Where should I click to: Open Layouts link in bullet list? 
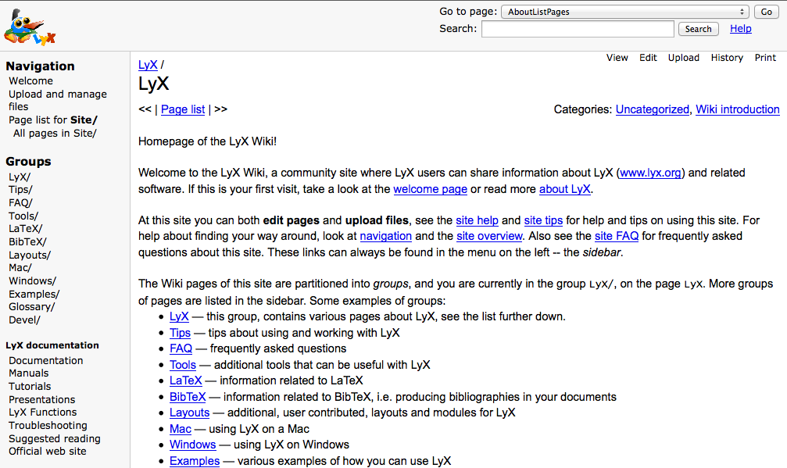[189, 413]
